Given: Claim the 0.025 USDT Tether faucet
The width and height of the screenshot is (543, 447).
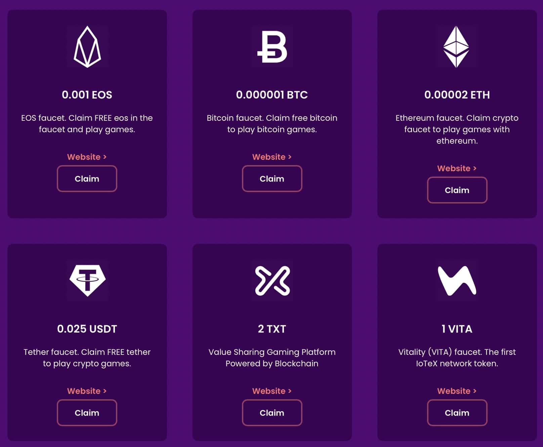Looking at the screenshot, I should click(x=87, y=413).
